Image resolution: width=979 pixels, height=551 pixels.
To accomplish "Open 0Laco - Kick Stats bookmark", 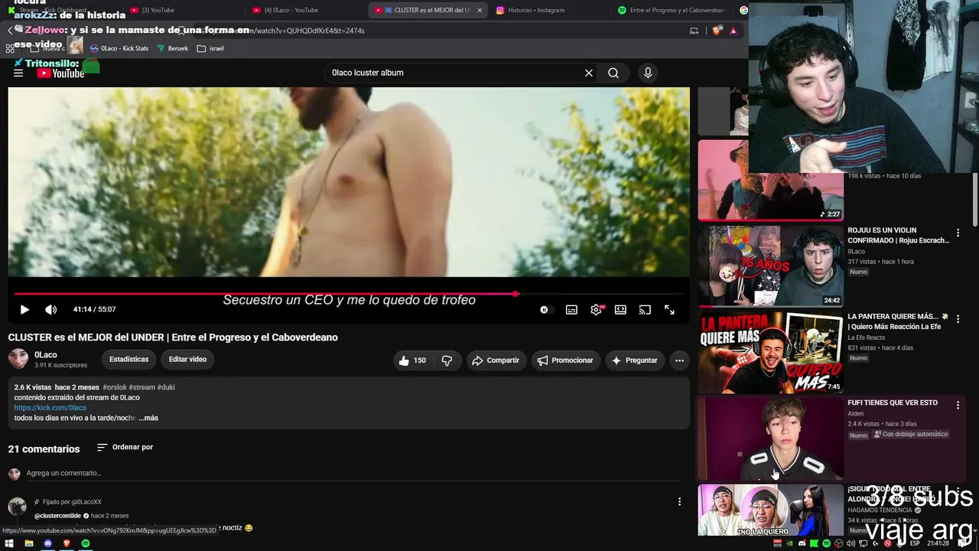I will pos(119,48).
